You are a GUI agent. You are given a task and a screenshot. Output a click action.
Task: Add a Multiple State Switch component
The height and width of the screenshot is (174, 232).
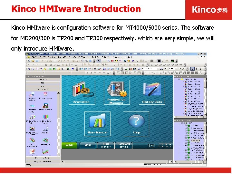click(32, 131)
